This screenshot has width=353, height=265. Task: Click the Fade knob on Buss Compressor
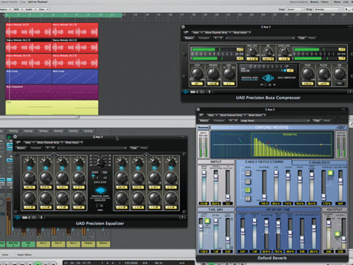pos(339,74)
